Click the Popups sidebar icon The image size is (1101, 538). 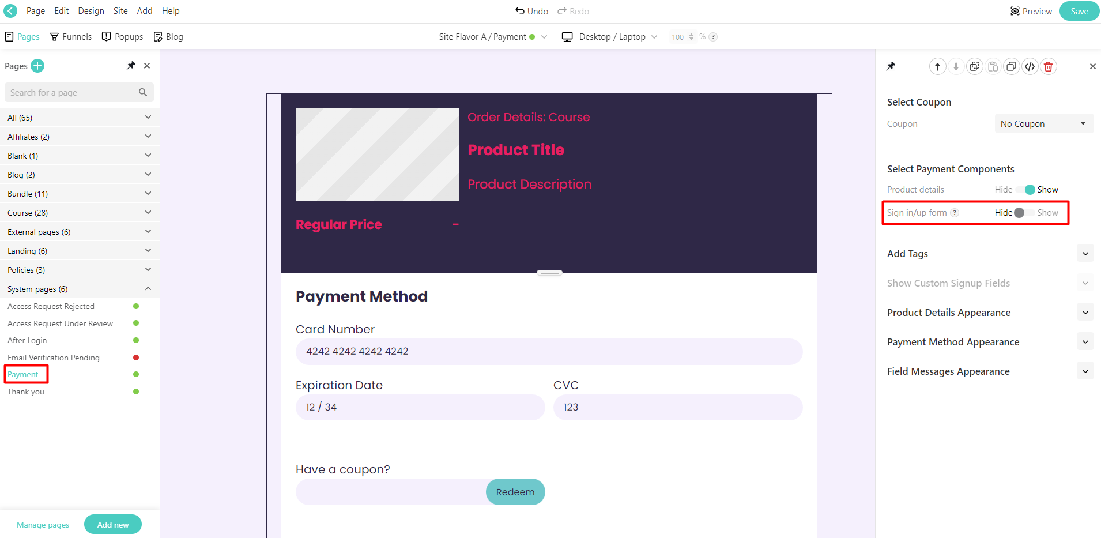(107, 36)
